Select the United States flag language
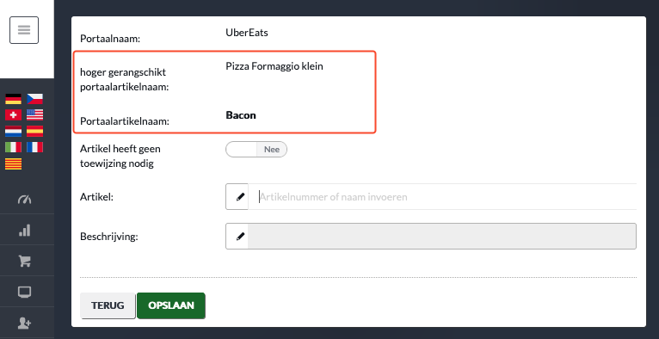The width and height of the screenshot is (659, 339). point(35,114)
